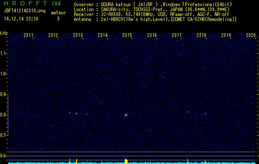Image resolution: width=259 pixels, height=164 pixels.
Task: Click the kHz axis unit label
Action: pos(4,33)
